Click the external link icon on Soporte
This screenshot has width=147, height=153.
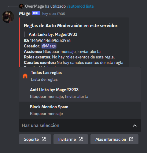[44, 139]
